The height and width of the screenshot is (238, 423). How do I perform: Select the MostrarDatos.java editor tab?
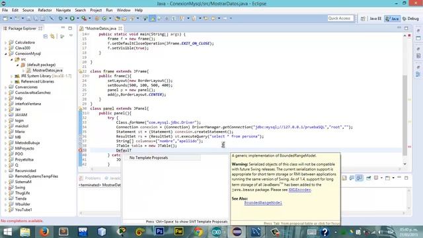tap(100, 28)
